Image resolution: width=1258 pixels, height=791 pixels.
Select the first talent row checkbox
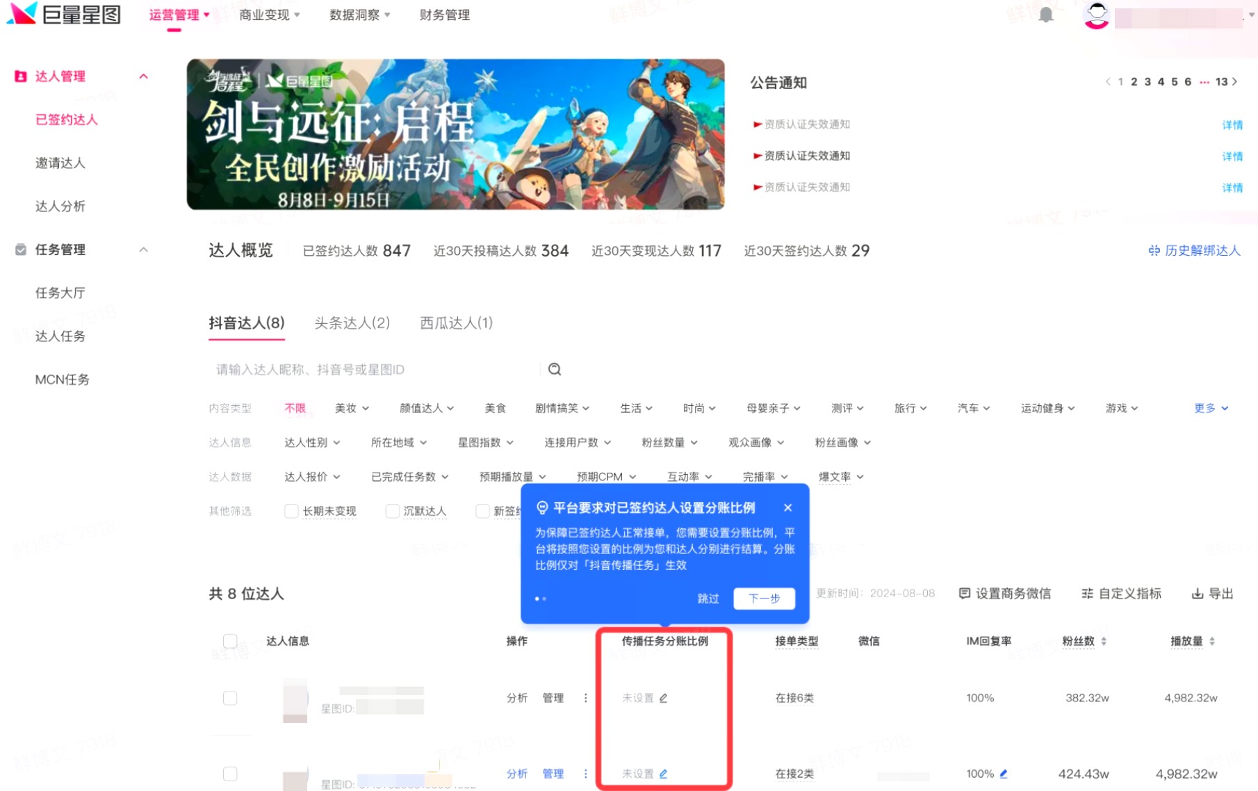click(230, 698)
